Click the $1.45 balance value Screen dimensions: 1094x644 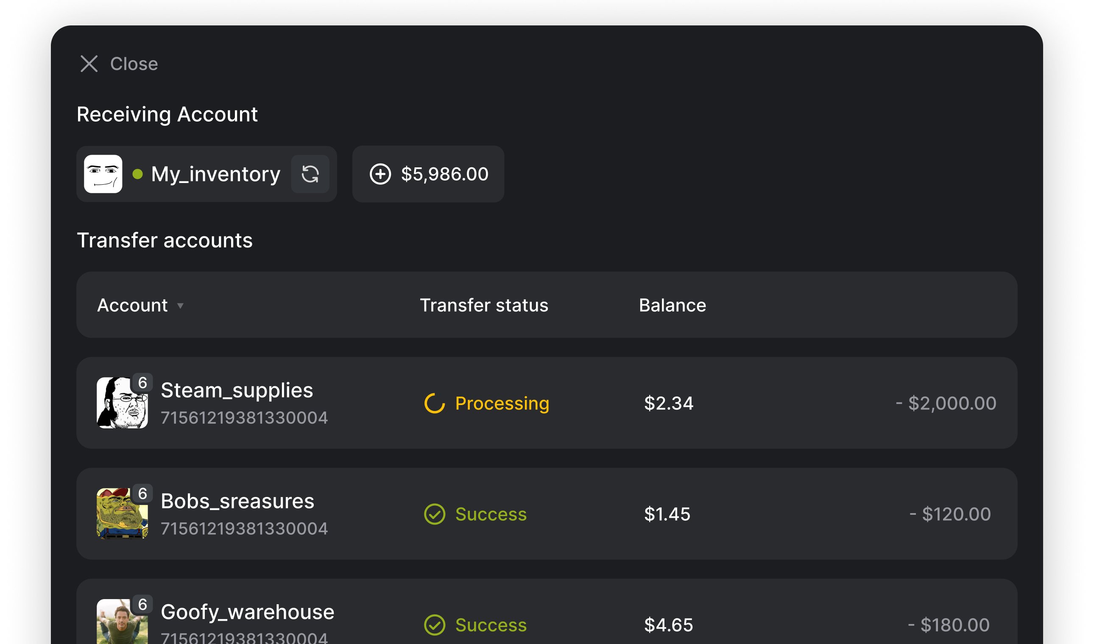(x=667, y=514)
